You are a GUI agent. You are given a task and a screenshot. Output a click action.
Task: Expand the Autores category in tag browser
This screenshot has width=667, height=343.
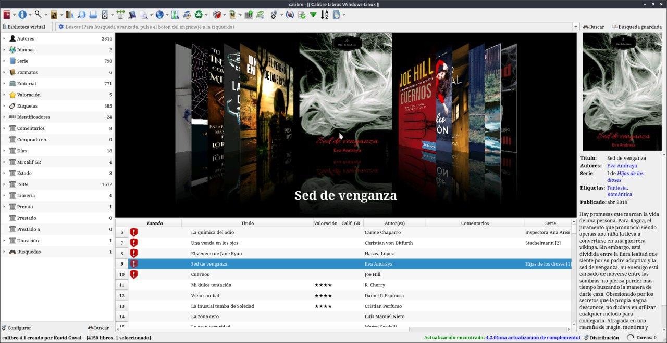(4, 39)
